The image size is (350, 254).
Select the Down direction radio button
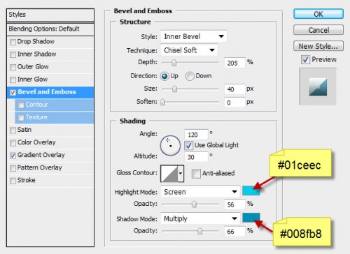190,76
